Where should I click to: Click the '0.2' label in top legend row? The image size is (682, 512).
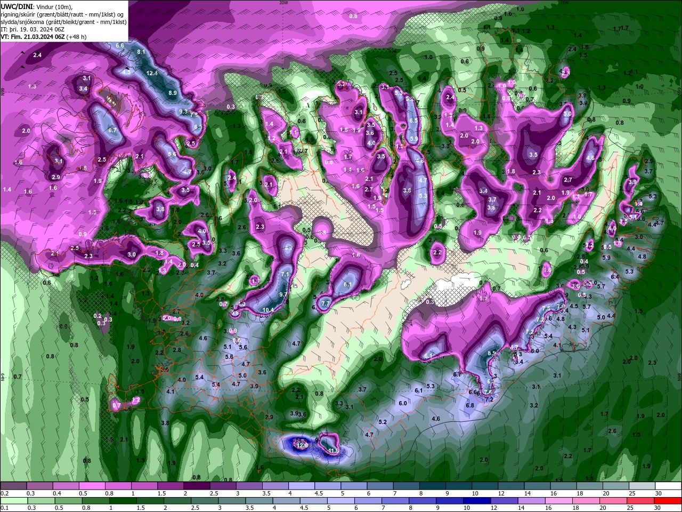(x=4, y=493)
